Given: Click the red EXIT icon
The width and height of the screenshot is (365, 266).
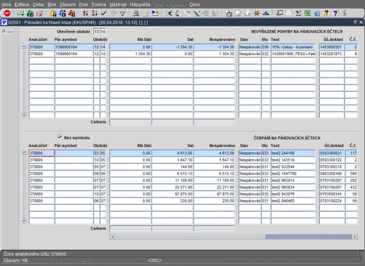Looking at the screenshot, I should coord(7,13).
